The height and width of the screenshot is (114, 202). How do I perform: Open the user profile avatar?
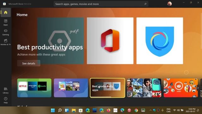pyautogui.click(x=169, y=4)
